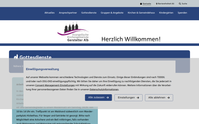Open the Gottesdienste navigation item
The image size is (199, 124).
click(89, 13)
